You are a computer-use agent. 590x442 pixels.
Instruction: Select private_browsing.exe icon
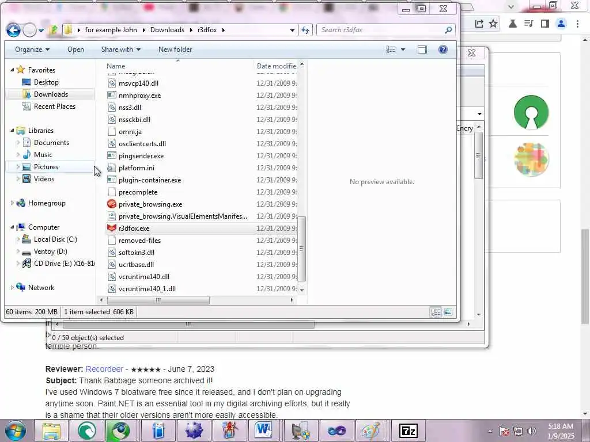tap(112, 204)
